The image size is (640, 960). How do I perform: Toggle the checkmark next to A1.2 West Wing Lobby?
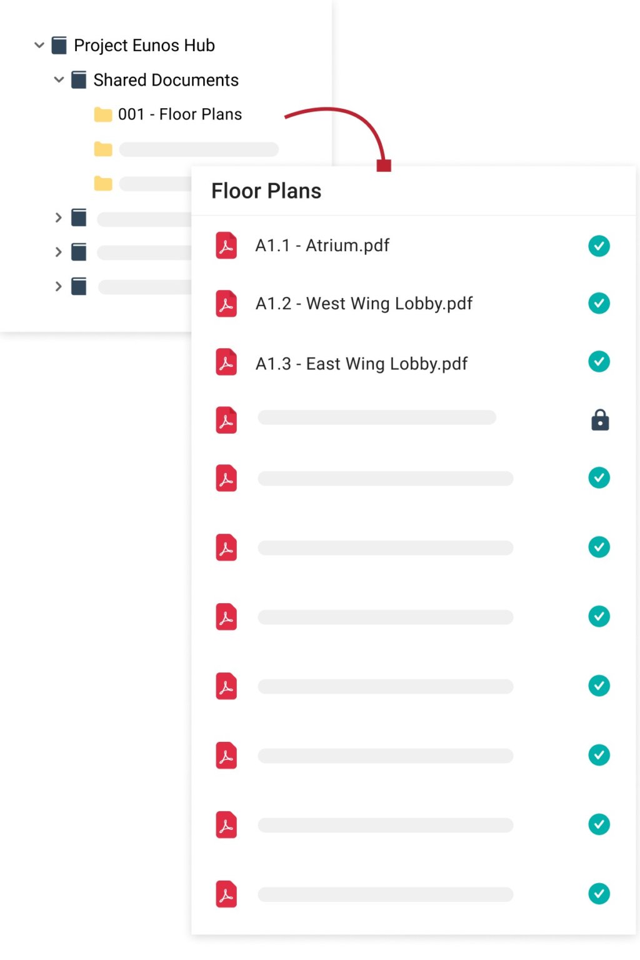pyautogui.click(x=599, y=304)
